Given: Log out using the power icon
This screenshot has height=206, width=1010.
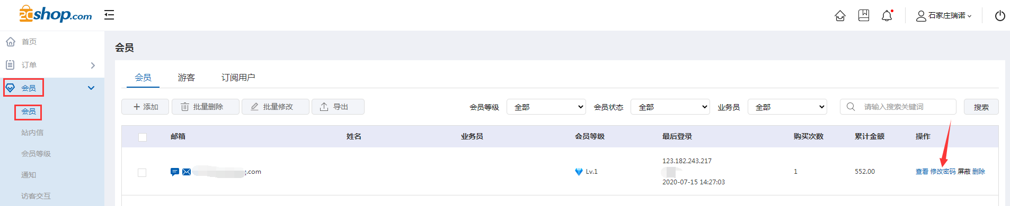Looking at the screenshot, I should pyautogui.click(x=1000, y=16).
